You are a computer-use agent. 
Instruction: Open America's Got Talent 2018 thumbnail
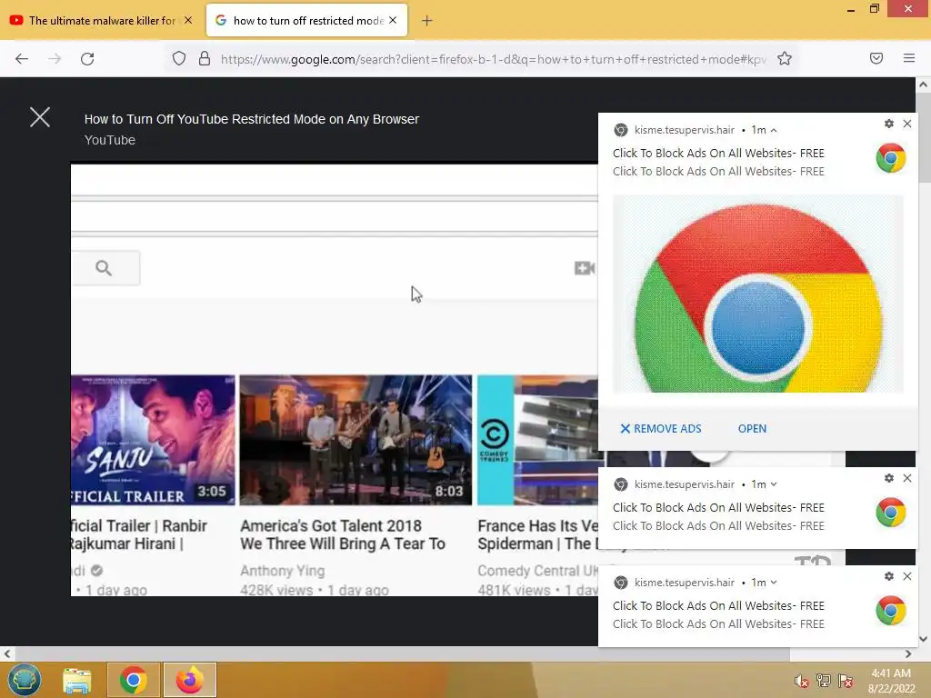(x=355, y=440)
